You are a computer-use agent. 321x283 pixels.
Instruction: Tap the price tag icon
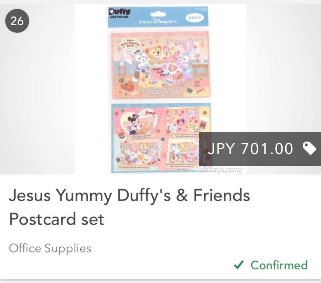coord(309,149)
